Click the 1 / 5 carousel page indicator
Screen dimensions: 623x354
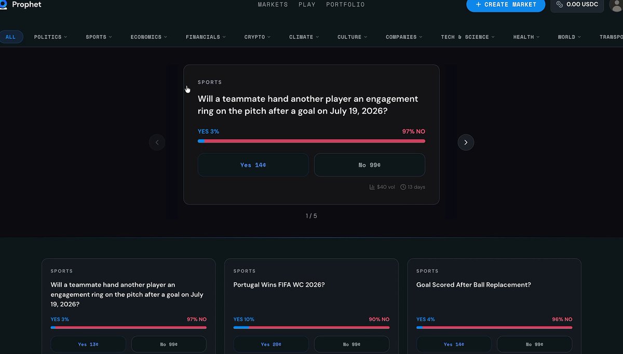point(311,216)
